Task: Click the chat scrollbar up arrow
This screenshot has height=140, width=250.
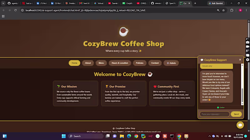Action: 242,65
